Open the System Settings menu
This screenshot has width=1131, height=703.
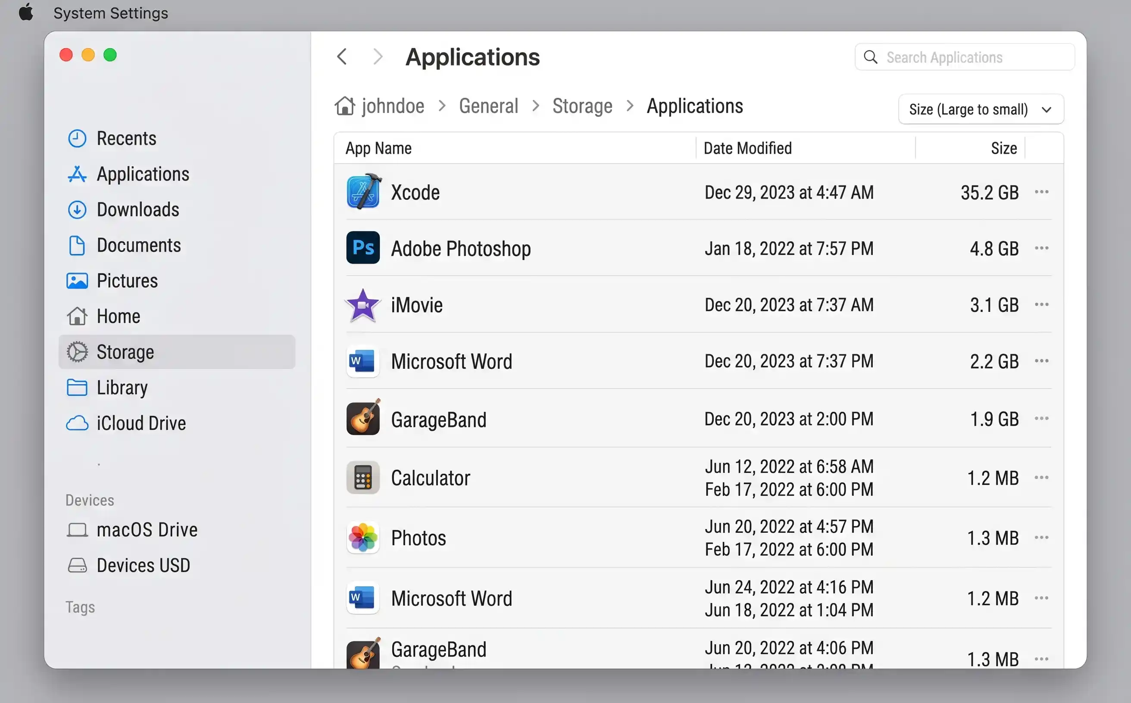111,13
